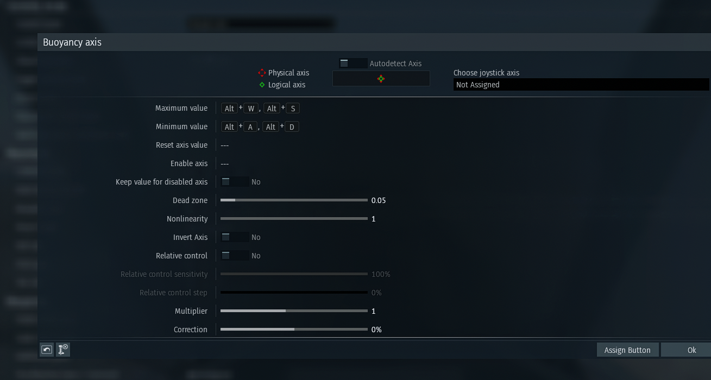This screenshot has width=711, height=380.
Task: Click the Relative control sensitivity slider
Action: pos(294,274)
